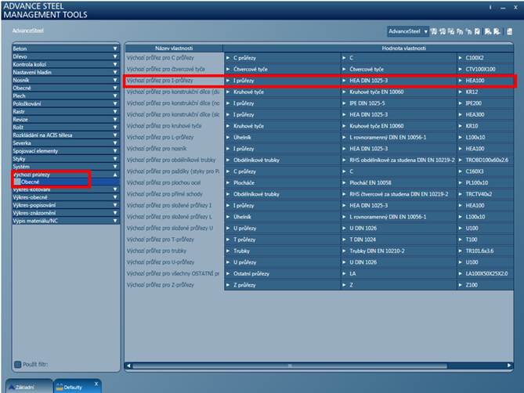Click the sixth toolbar icon before the first separator
Image resolution: width=524 pixels, height=393 pixels.
click(477, 31)
